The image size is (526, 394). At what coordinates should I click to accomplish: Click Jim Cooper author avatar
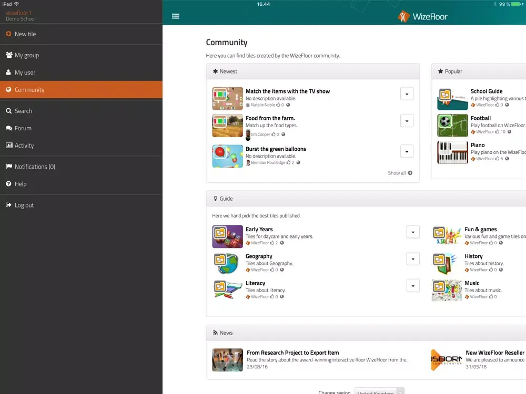pyautogui.click(x=248, y=134)
